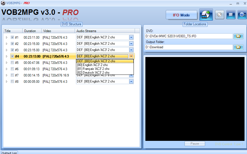Expand title #6 tree row
Viewport: 247px width, 154px height.
pos(7,69)
